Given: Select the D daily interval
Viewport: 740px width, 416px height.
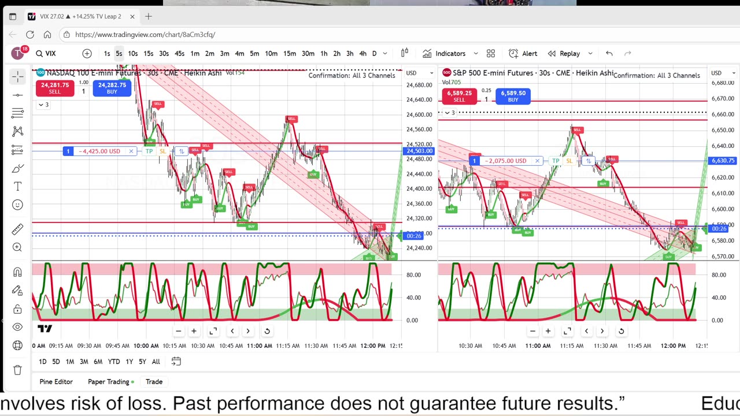Looking at the screenshot, I should (374, 54).
